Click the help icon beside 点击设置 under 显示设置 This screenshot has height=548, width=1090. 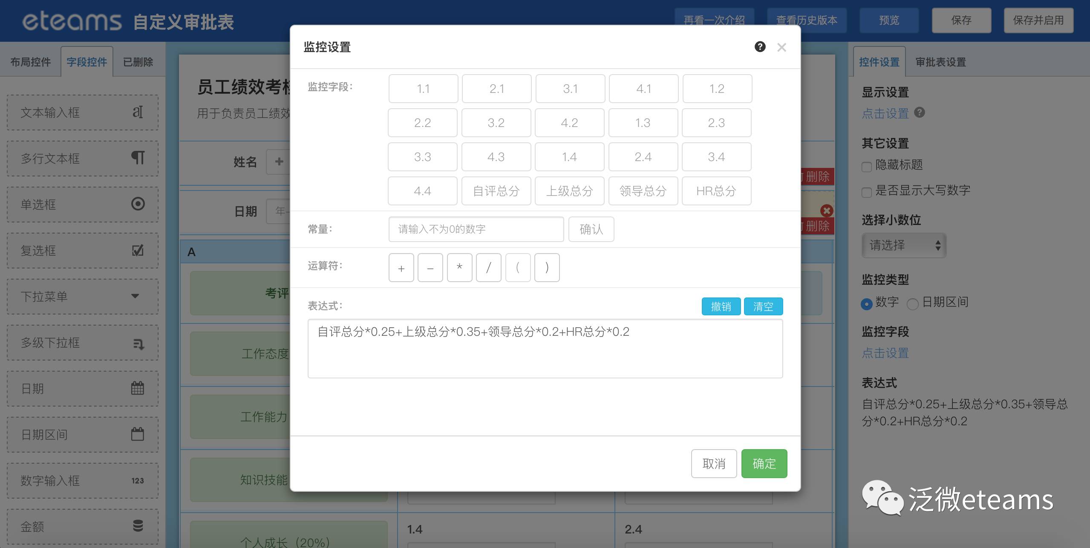[x=920, y=113]
